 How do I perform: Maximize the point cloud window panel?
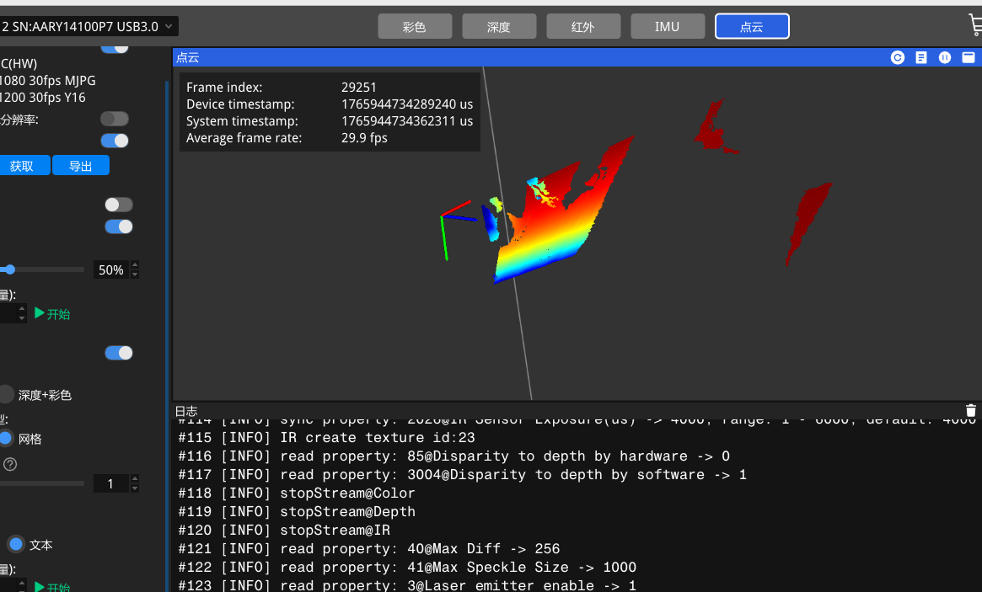pyautogui.click(x=969, y=57)
